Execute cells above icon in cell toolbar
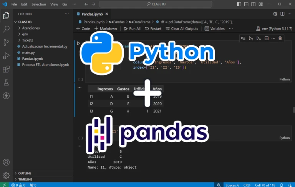Image resolution: width=295 pixels, height=187 pixels. click(x=251, y=38)
